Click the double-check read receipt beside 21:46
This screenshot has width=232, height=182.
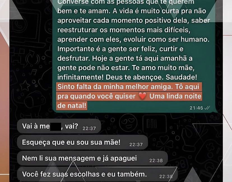point(207,108)
